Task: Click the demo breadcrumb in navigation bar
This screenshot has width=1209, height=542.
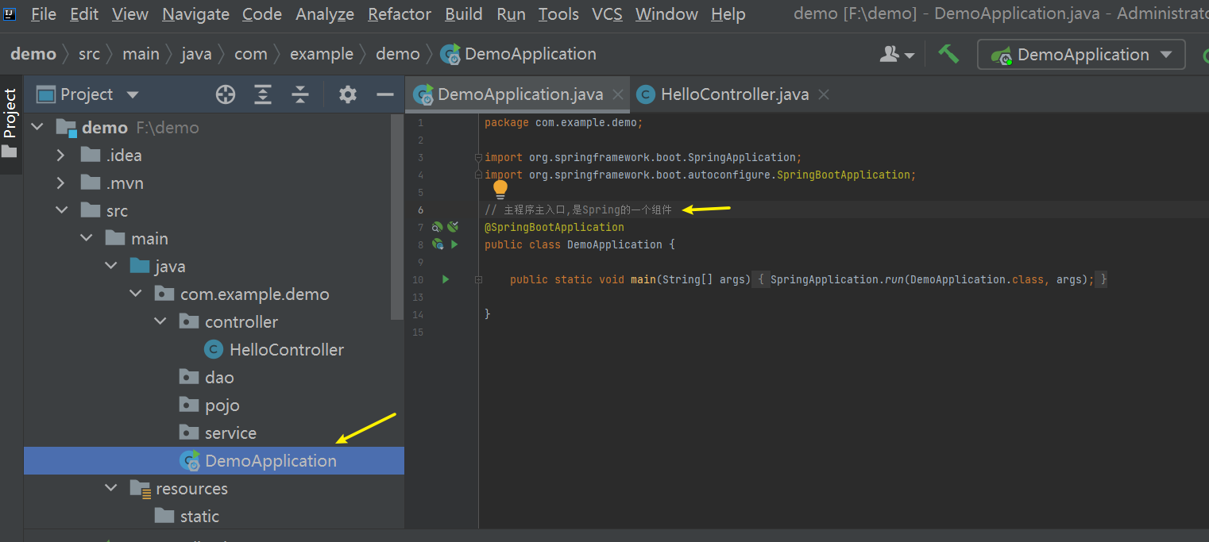Action: (33, 54)
